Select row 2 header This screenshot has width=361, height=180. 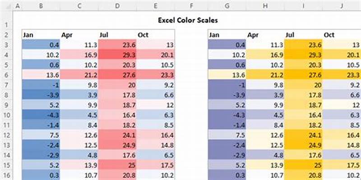pos(6,35)
